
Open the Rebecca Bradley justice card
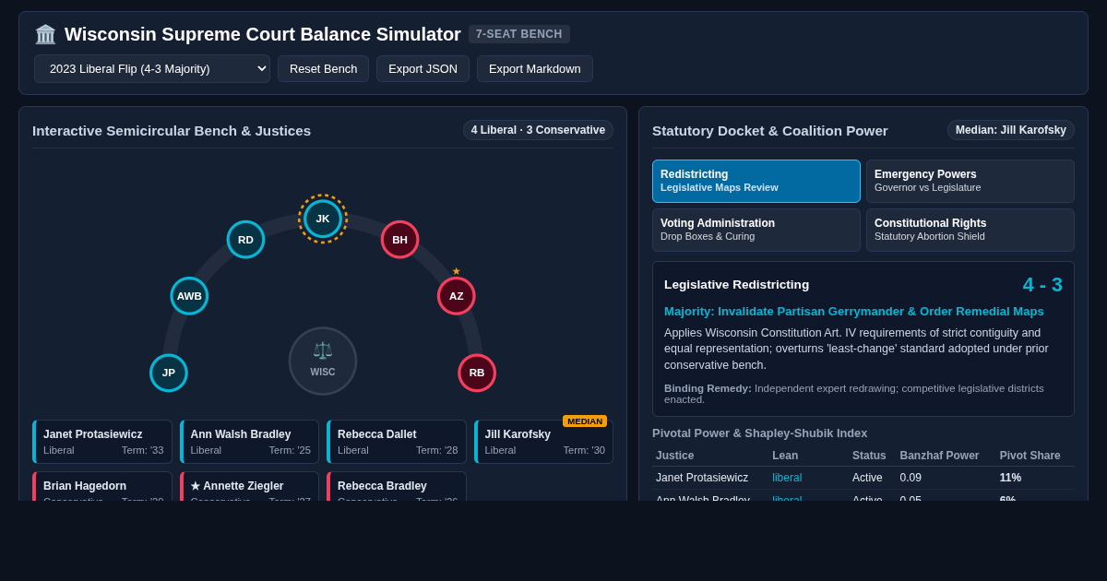coord(397,486)
